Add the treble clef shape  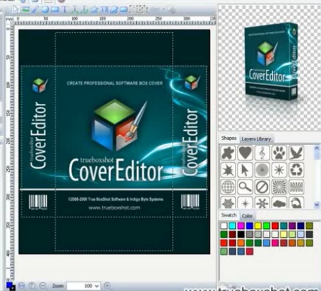point(262,153)
